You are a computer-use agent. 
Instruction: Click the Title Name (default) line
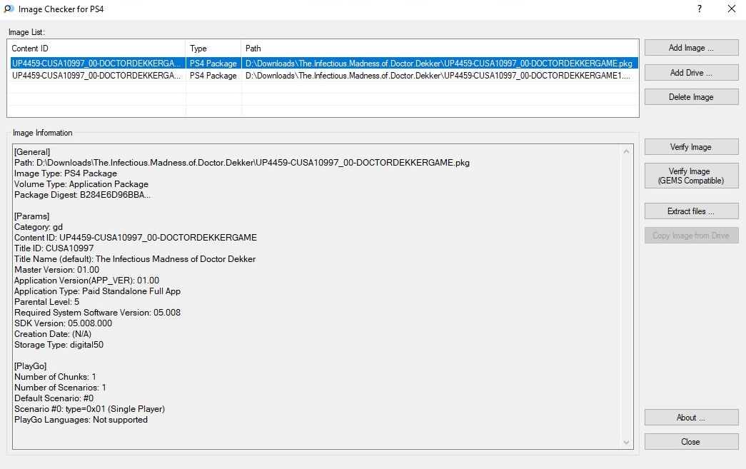[x=135, y=258]
